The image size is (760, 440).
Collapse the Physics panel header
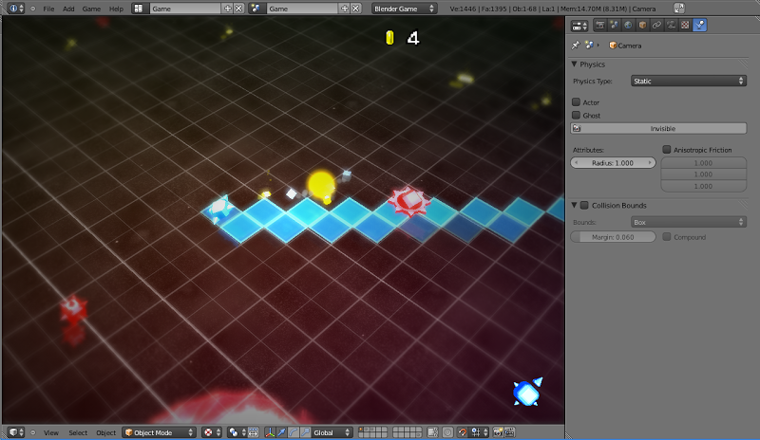pos(592,64)
